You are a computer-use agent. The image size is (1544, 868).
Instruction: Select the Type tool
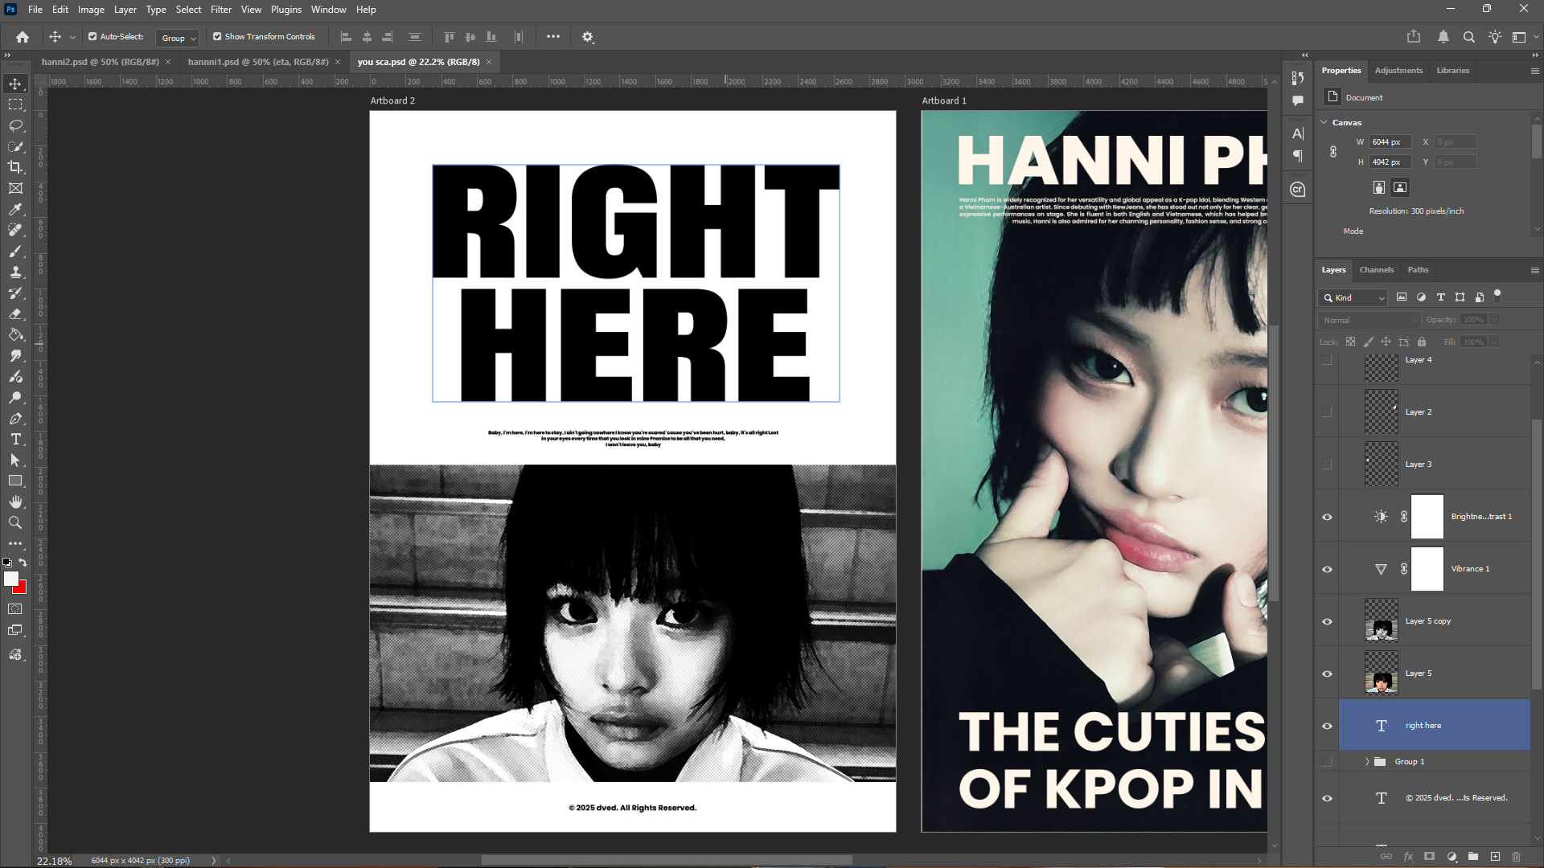click(x=15, y=440)
